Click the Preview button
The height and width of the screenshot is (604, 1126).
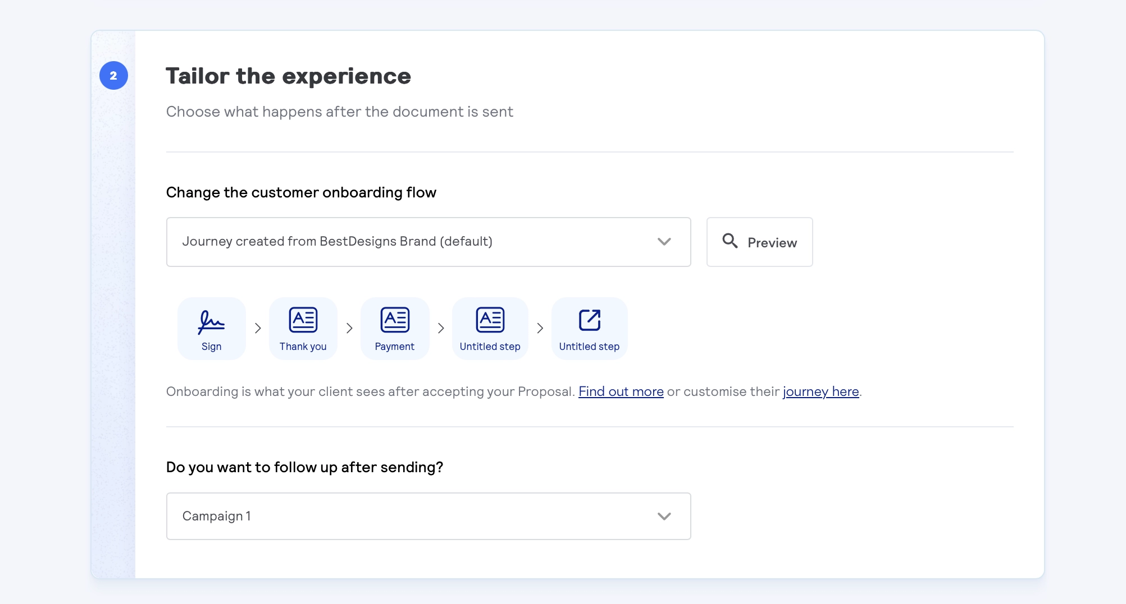(x=759, y=242)
